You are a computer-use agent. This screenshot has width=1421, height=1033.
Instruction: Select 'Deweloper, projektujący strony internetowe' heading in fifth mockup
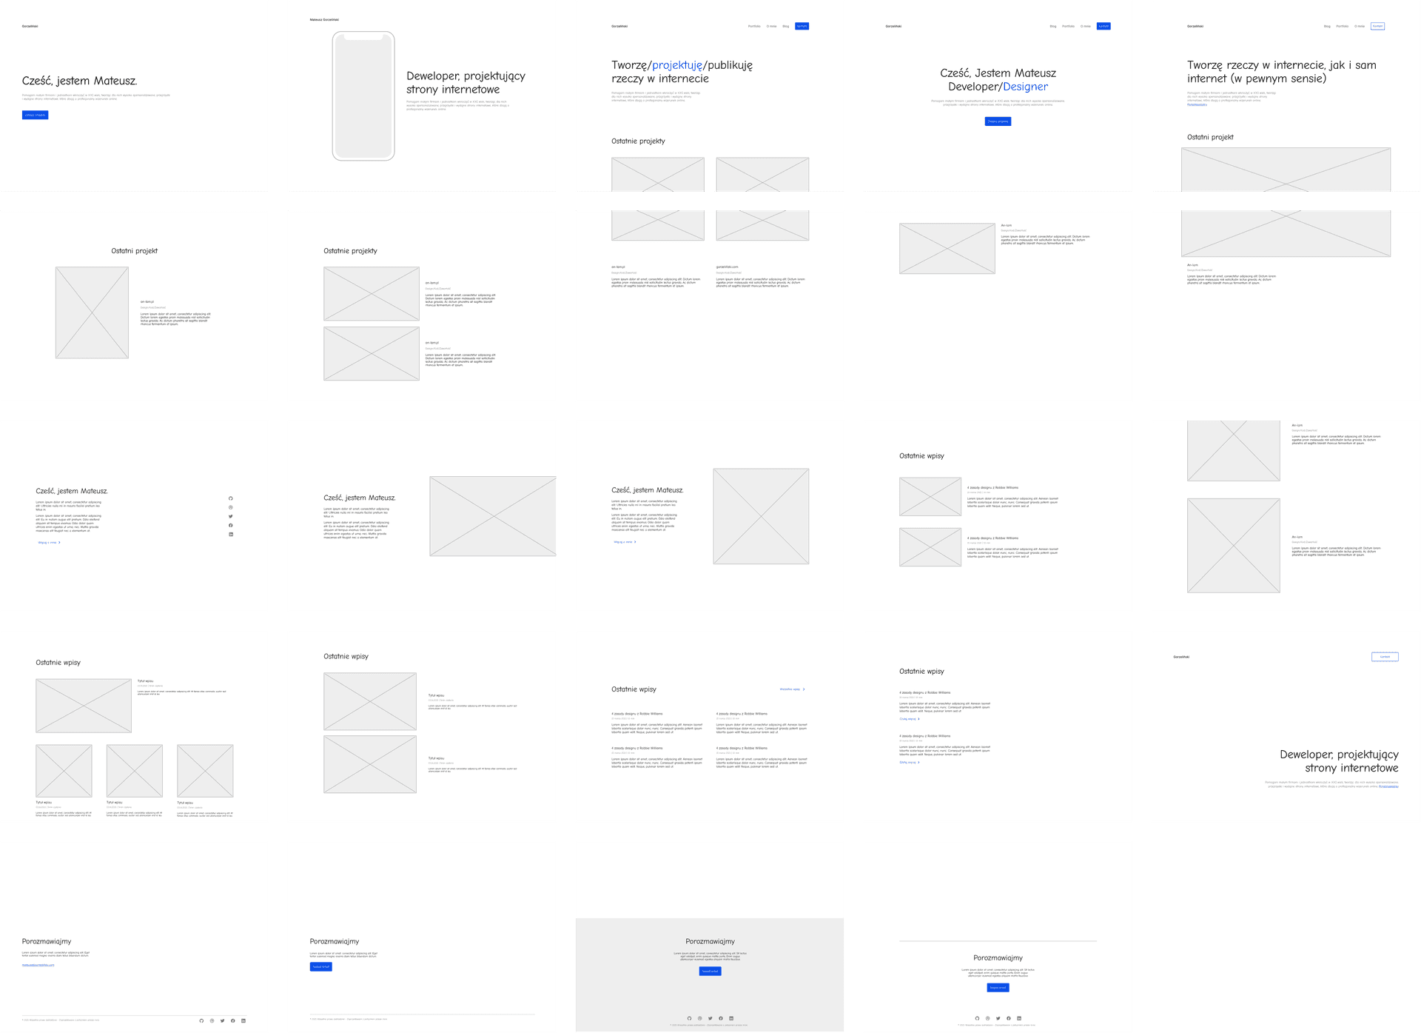point(1339,760)
